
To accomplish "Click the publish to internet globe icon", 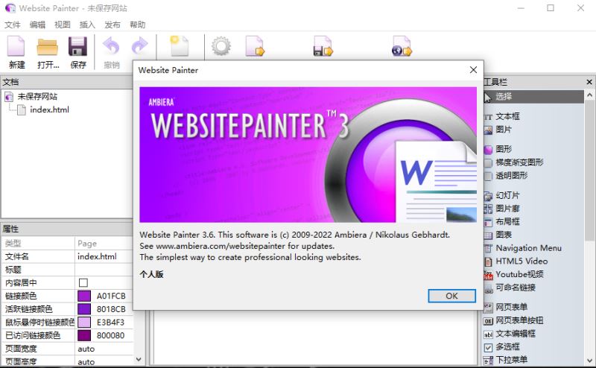I will (402, 46).
